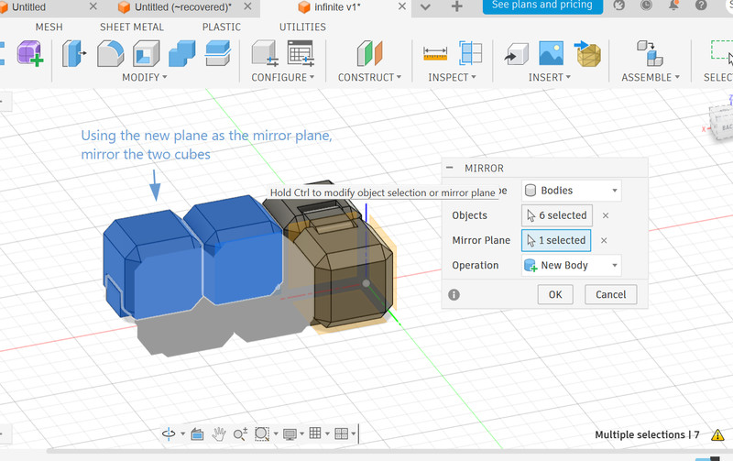Click the Measure ruler icon in Inspect
Screen dimensions: 733x461
click(x=435, y=53)
